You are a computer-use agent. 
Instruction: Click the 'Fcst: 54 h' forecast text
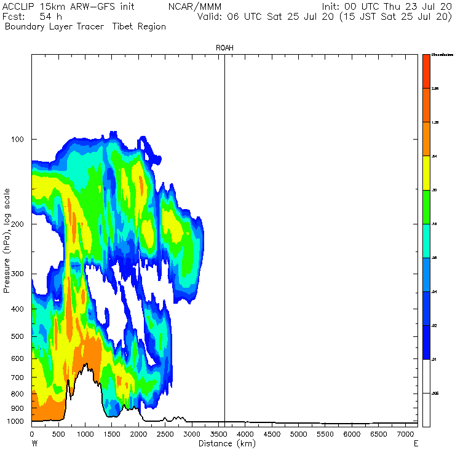click(32, 16)
